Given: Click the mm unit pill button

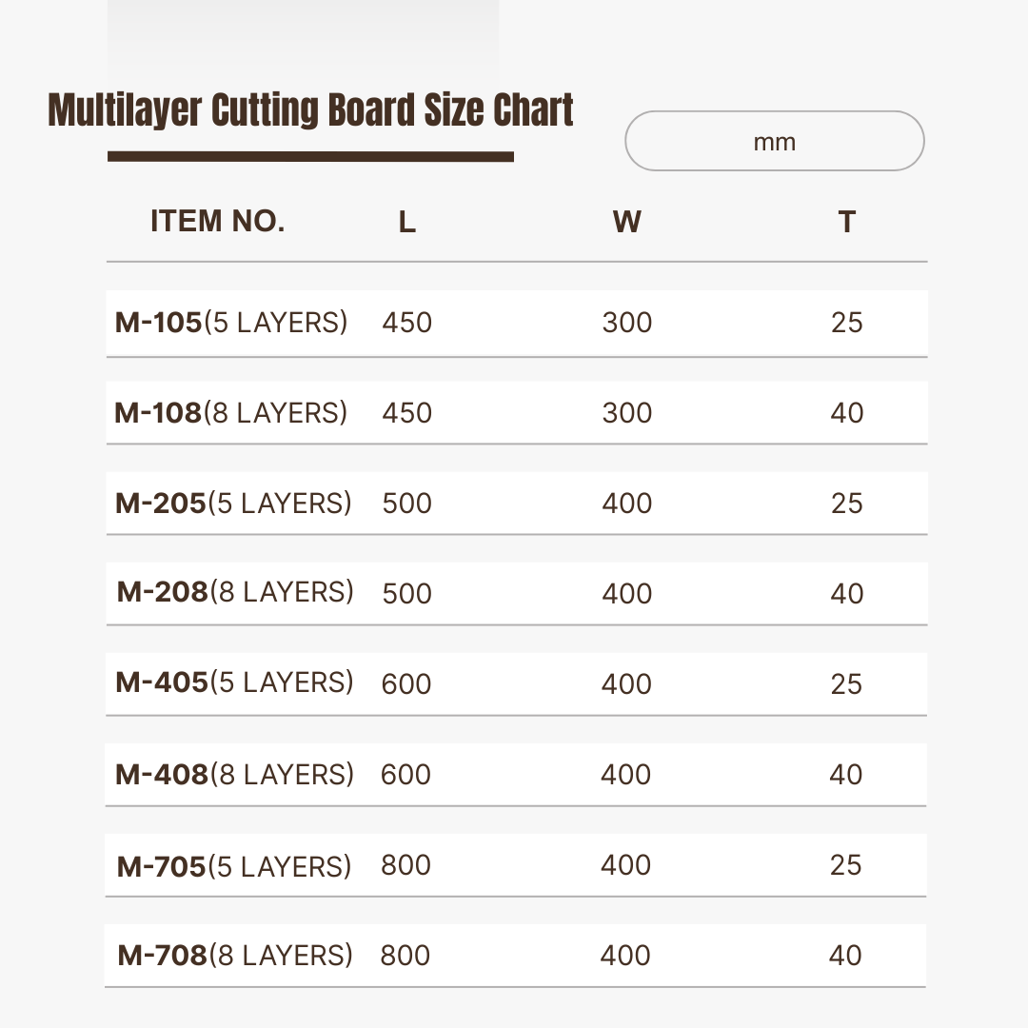Looking at the screenshot, I should tap(774, 141).
